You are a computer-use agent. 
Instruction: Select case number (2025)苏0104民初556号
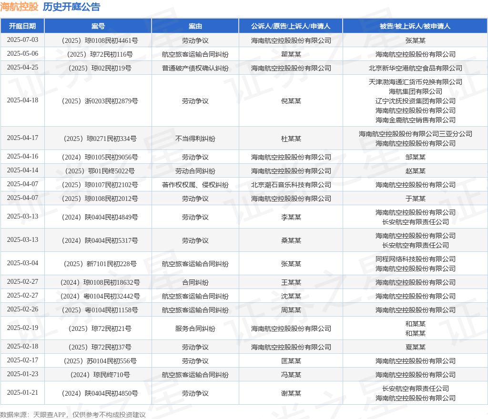[98, 361]
